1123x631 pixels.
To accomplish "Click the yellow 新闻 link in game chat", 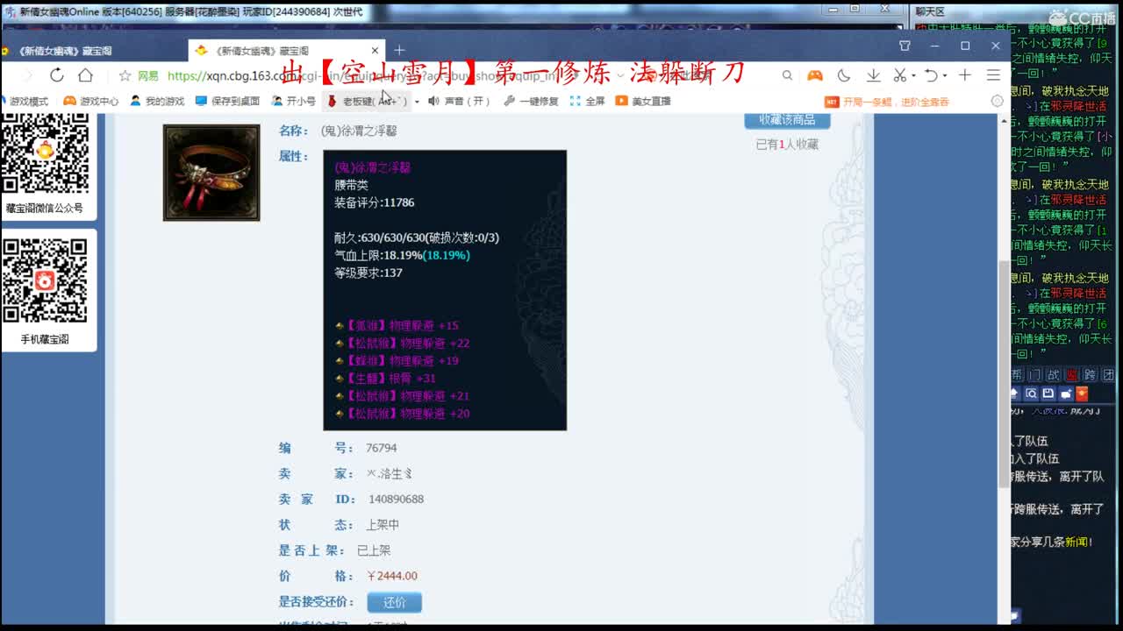I will coord(1077,542).
